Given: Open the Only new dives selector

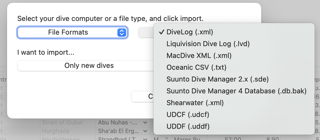Looking at the screenshot, I should click(89, 66).
